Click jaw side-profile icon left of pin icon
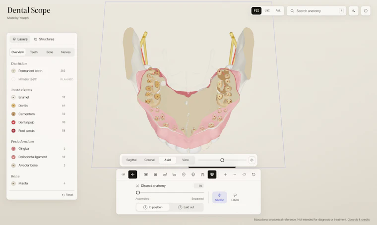This screenshot has width=377, height=225. pyautogui.click(x=174, y=174)
